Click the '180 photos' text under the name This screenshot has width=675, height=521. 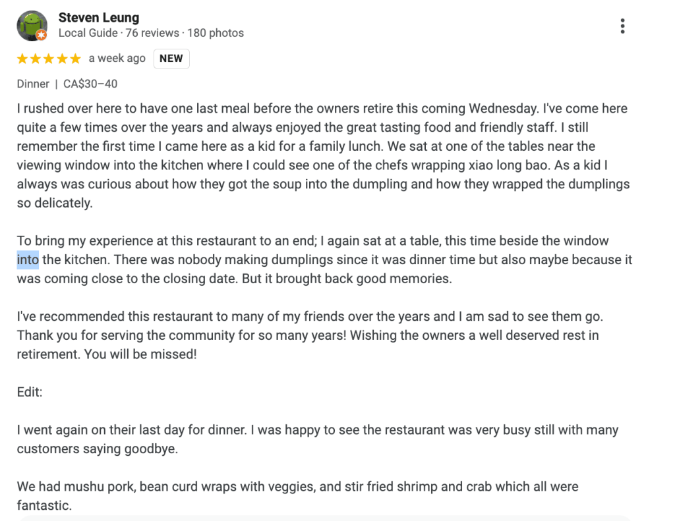pyautogui.click(x=216, y=33)
